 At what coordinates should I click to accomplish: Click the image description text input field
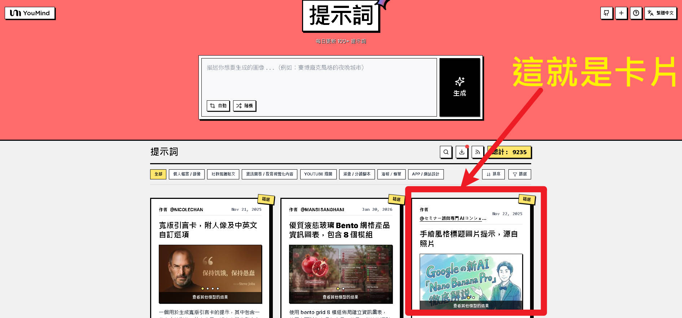(x=319, y=79)
